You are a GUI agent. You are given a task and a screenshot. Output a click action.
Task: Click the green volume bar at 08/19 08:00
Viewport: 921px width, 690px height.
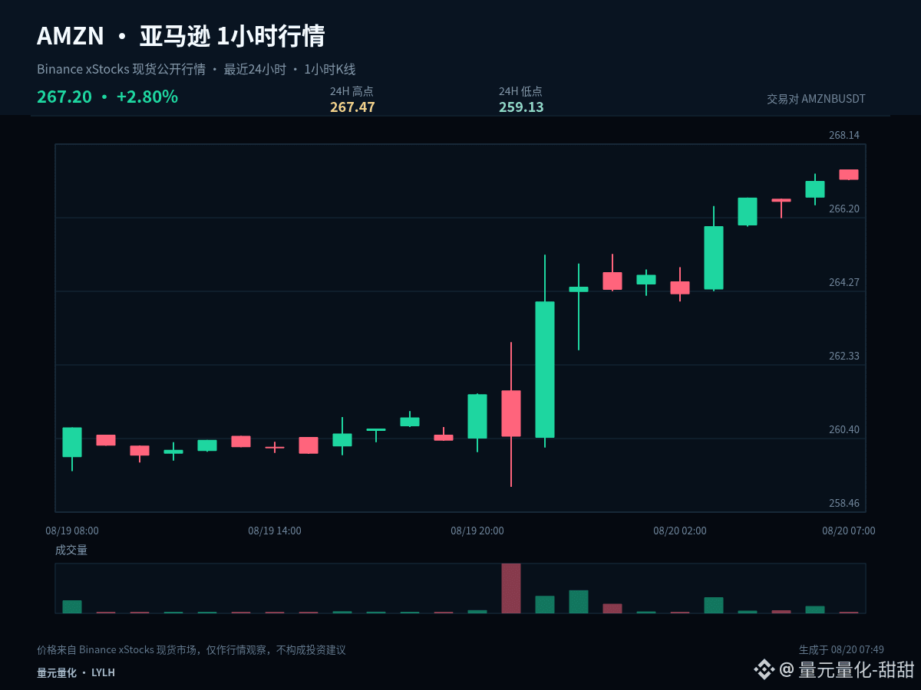pyautogui.click(x=72, y=606)
